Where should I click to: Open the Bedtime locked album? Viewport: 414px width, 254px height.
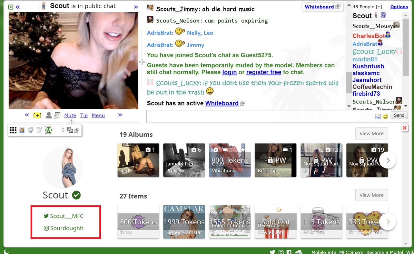[276, 160]
